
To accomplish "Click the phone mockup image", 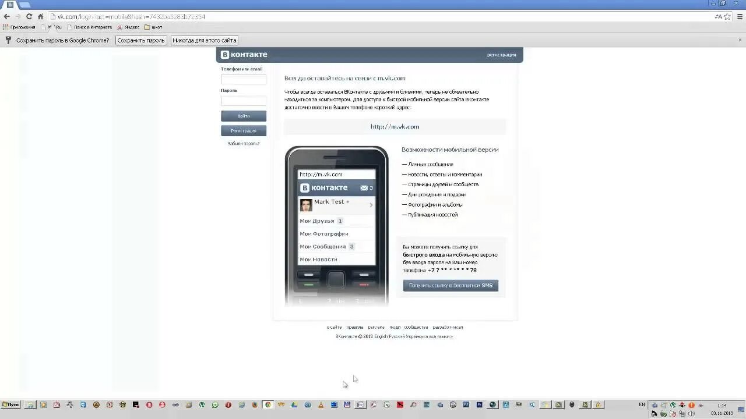I will coord(336,227).
